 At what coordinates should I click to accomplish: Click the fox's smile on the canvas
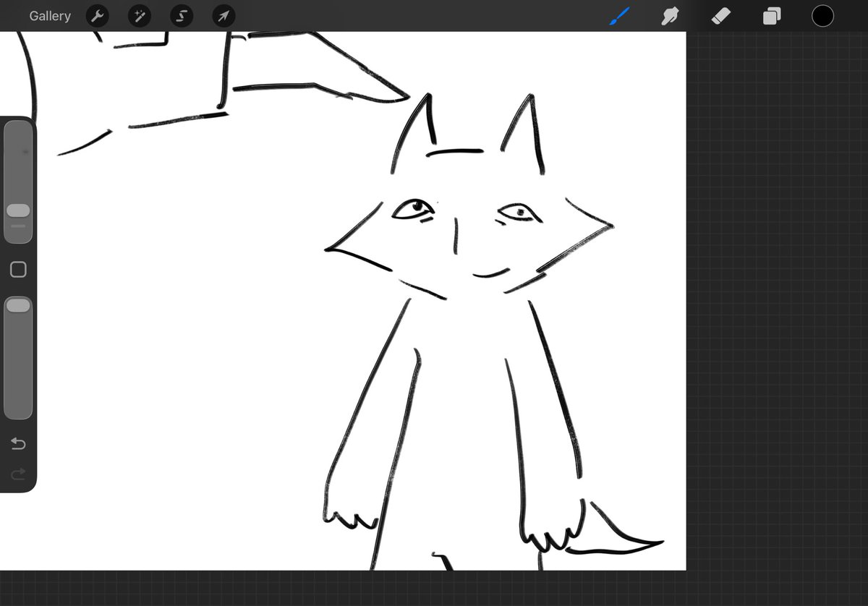coord(491,273)
